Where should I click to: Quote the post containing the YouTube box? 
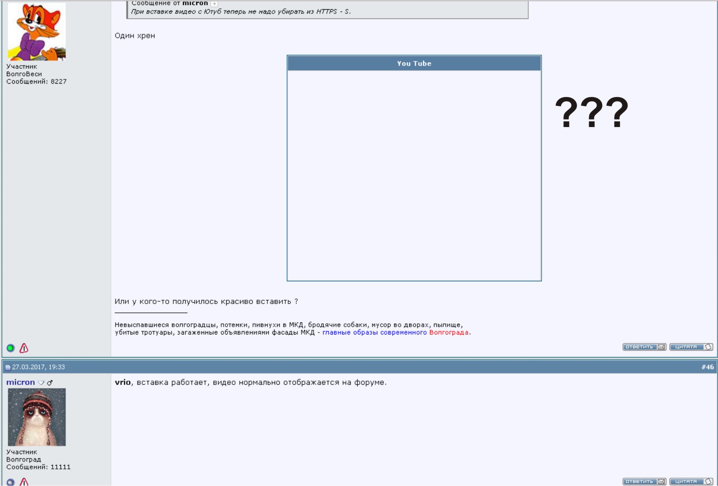pyautogui.click(x=691, y=347)
